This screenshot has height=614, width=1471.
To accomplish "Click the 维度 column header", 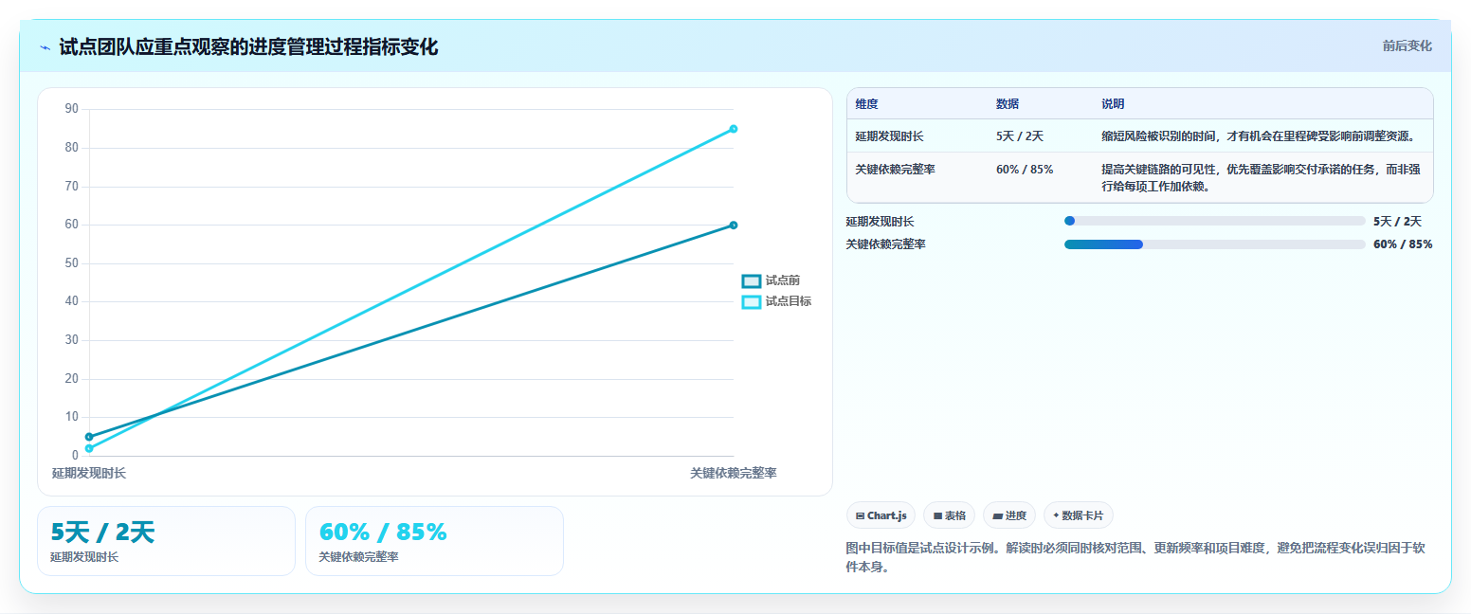I will point(866,104).
